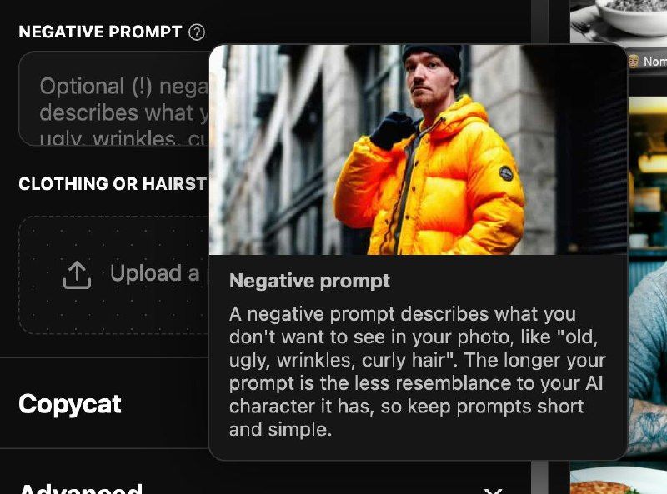Click the 'Upload a' dropzone text
Viewport: 667px width, 494px height.
pyautogui.click(x=155, y=273)
